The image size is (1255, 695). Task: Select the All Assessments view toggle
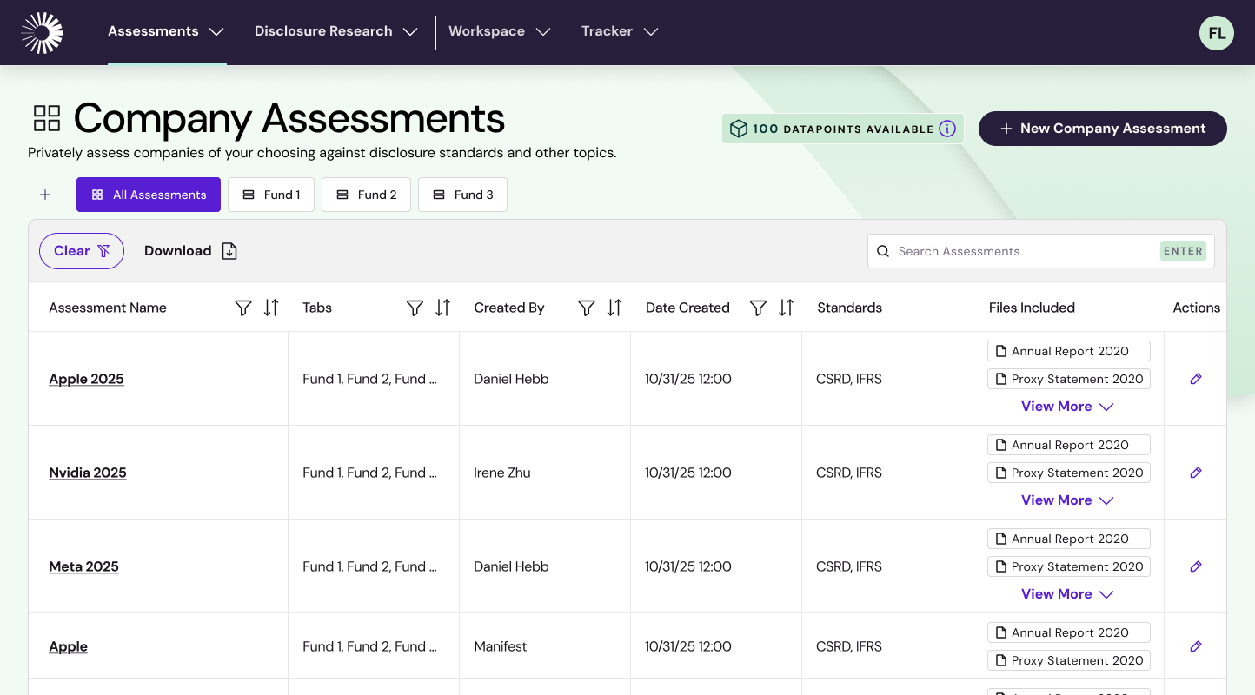coord(149,195)
